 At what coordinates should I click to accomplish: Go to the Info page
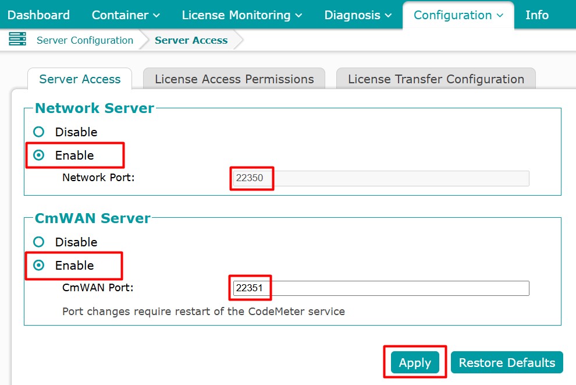536,15
